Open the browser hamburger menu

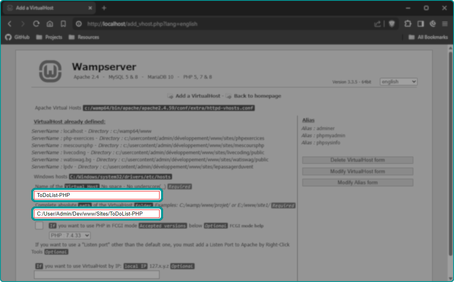[x=445, y=24]
